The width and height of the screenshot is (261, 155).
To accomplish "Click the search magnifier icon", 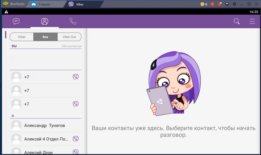I will [x=237, y=21].
